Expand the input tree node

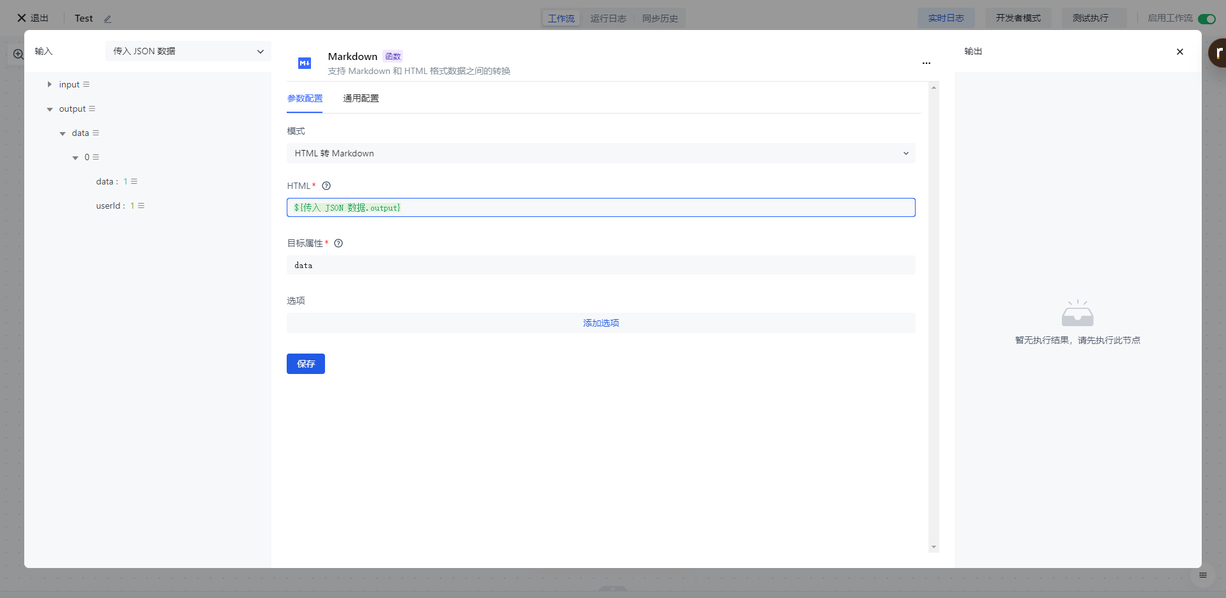click(x=49, y=84)
